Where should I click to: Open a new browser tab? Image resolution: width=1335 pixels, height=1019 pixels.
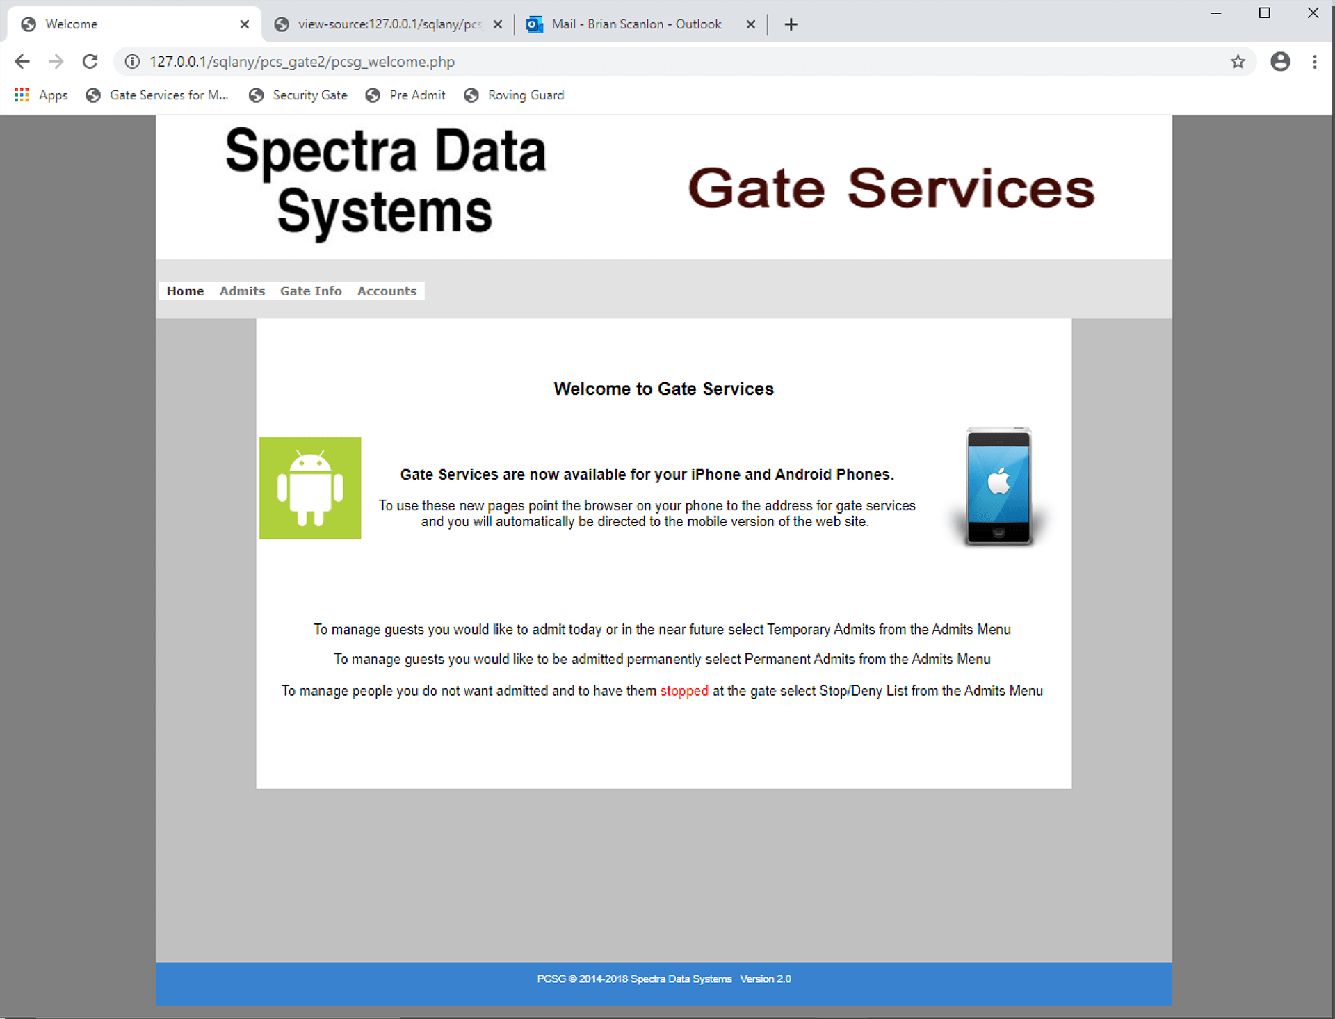(x=791, y=24)
